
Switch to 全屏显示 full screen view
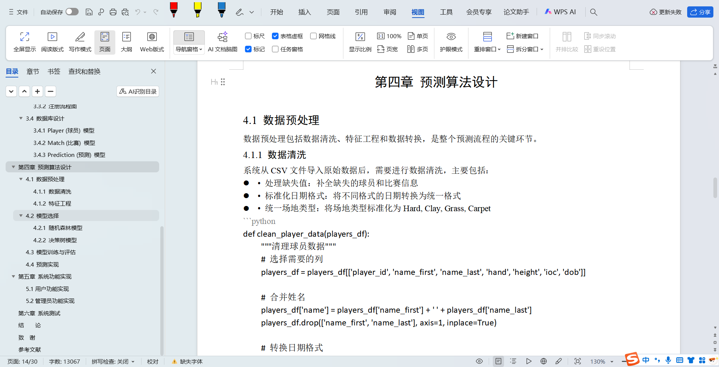[x=25, y=42]
